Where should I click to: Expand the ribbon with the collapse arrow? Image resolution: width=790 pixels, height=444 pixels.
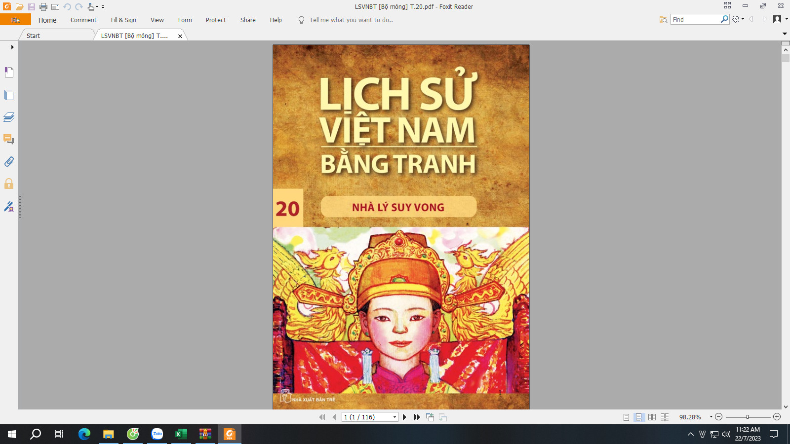[785, 34]
